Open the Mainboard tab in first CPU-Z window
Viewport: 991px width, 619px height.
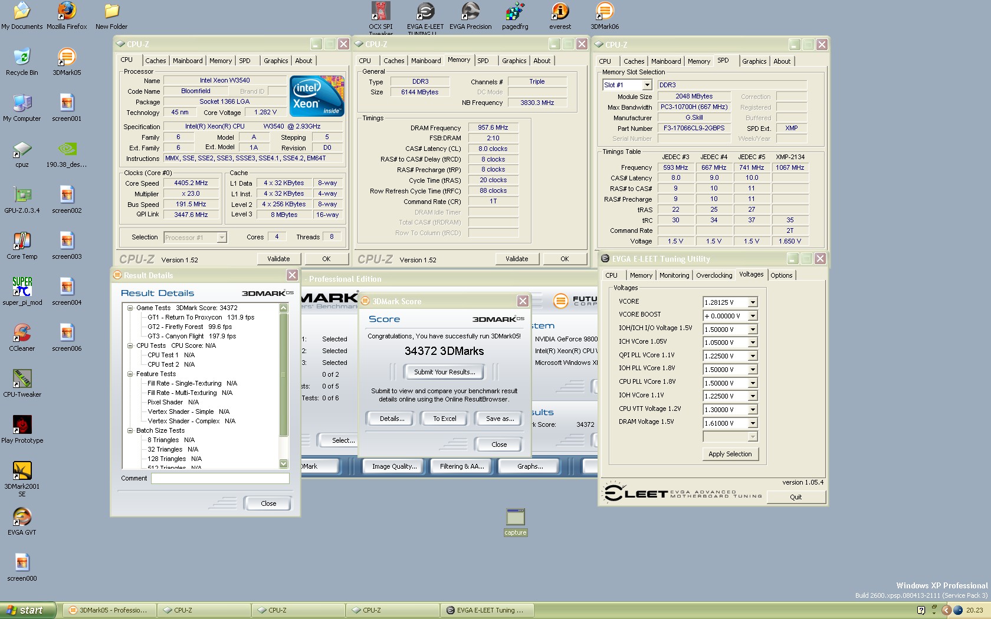pos(188,61)
